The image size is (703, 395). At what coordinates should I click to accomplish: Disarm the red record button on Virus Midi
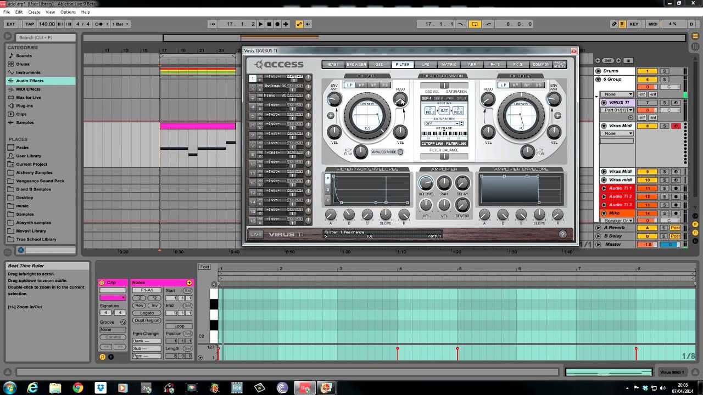tap(676, 126)
